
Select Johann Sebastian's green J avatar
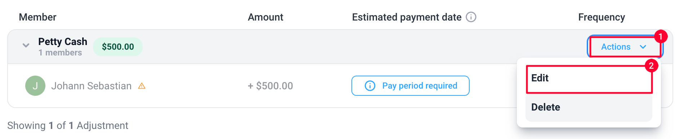35,86
